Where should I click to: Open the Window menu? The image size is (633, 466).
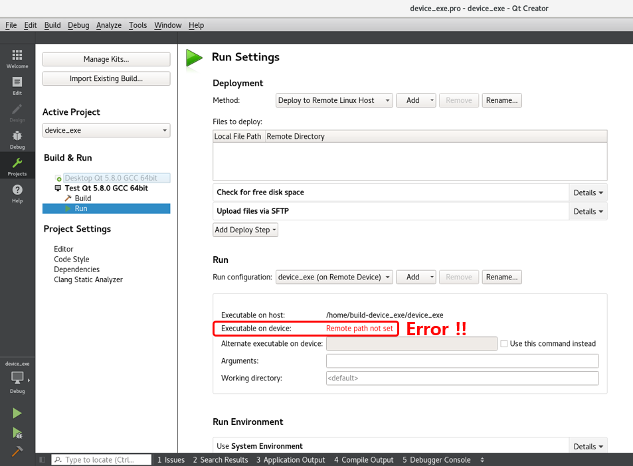pyautogui.click(x=167, y=25)
